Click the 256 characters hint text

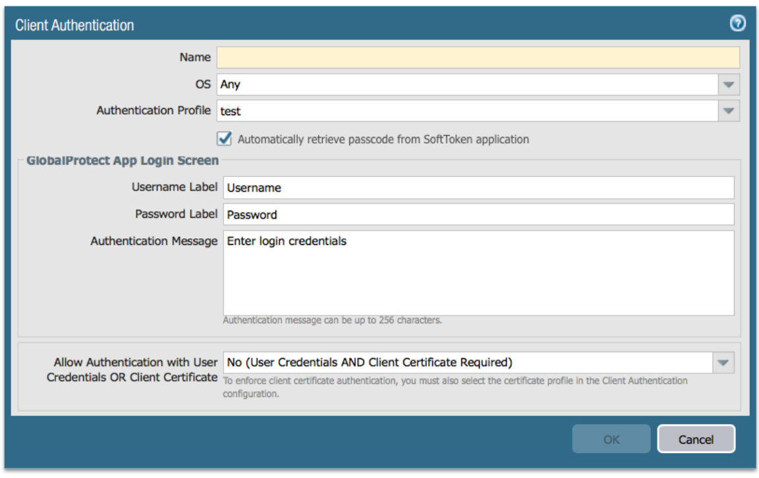pos(332,321)
